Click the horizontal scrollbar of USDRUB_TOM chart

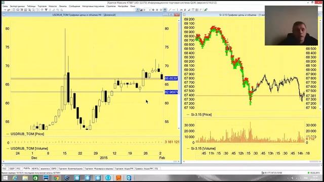point(91,162)
